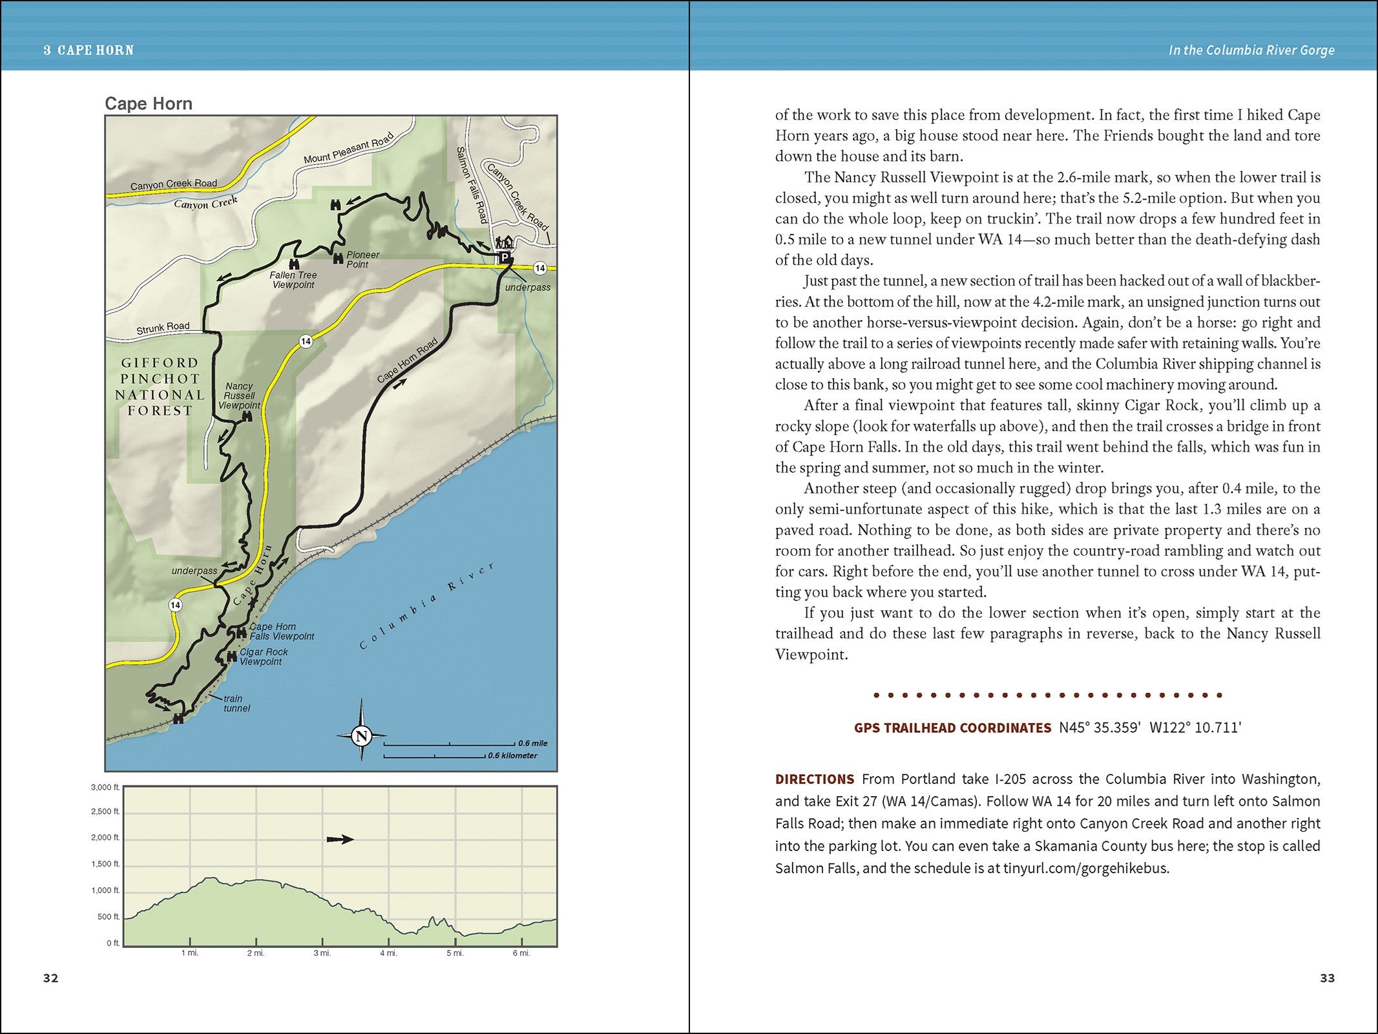Click the 'DIRECTIONS' heading
Screen dimensions: 1378x1034
[815, 779]
